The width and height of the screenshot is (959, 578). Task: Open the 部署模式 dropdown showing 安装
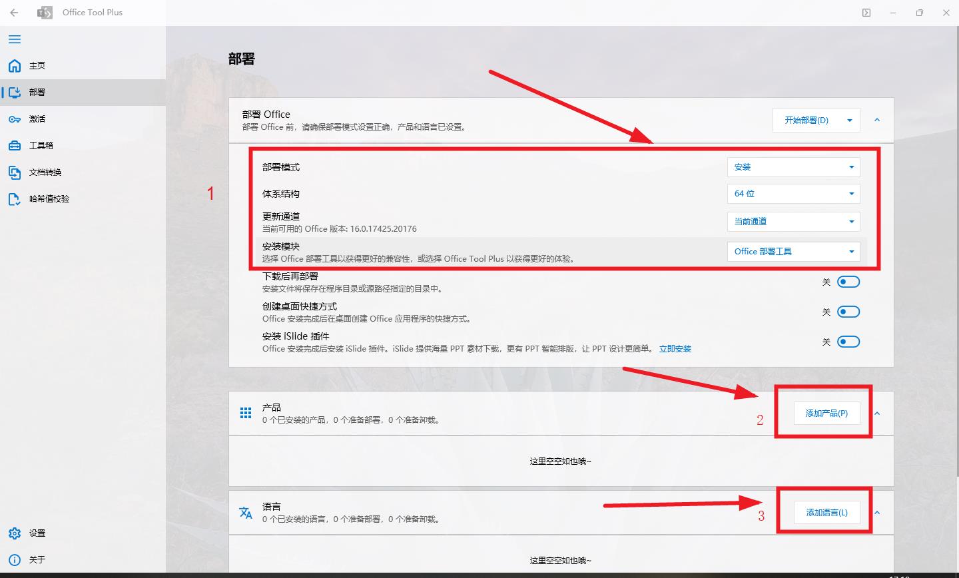793,166
